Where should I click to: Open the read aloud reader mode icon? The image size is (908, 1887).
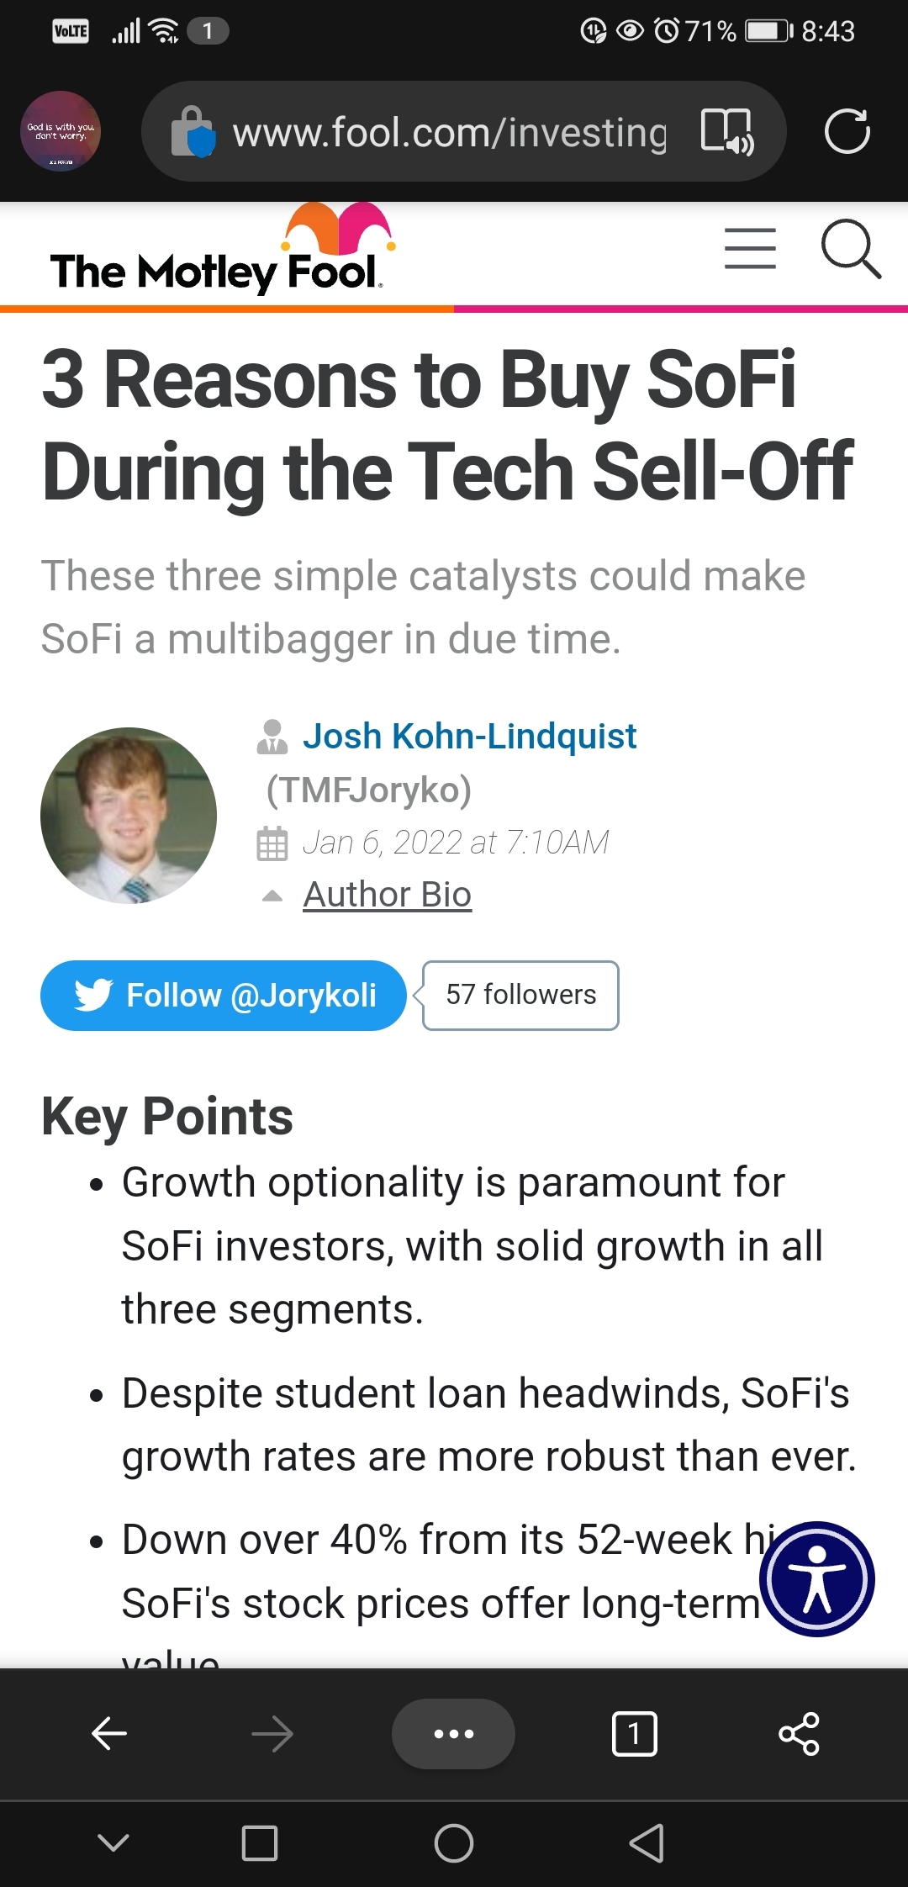(727, 132)
